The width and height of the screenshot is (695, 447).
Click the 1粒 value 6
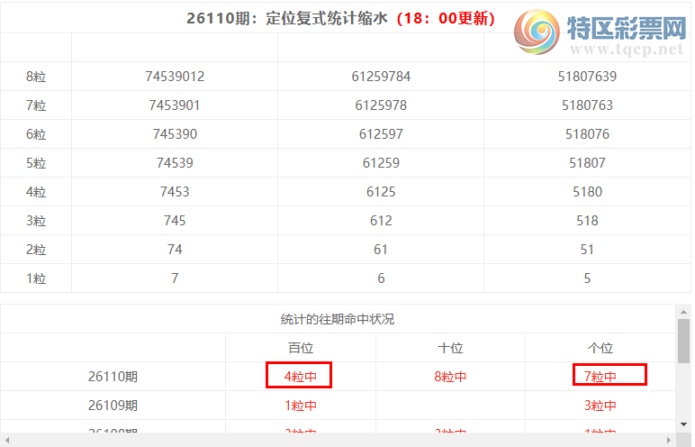pos(381,278)
